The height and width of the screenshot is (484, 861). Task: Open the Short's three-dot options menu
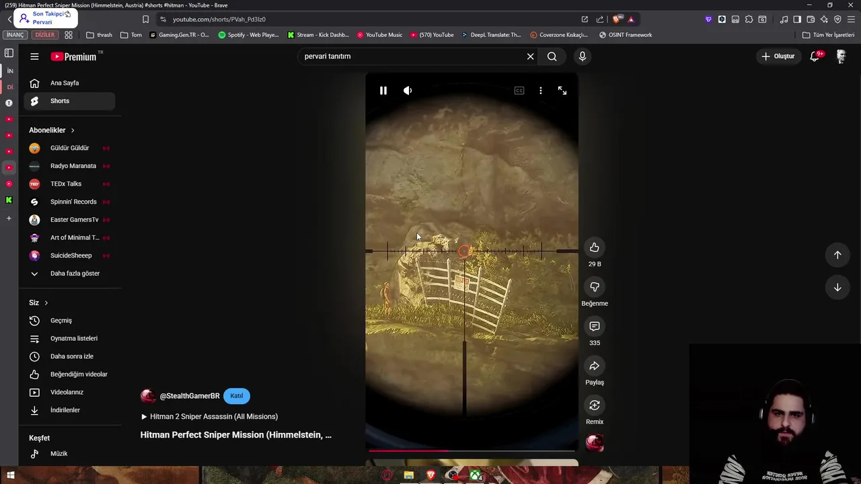point(541,91)
